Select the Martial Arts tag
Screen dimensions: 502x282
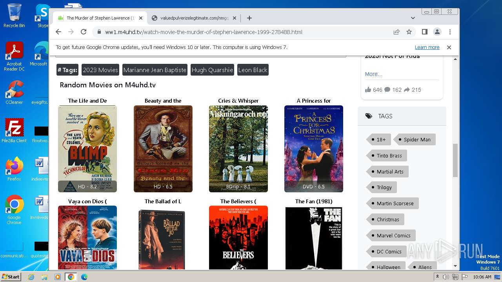pyautogui.click(x=387, y=172)
